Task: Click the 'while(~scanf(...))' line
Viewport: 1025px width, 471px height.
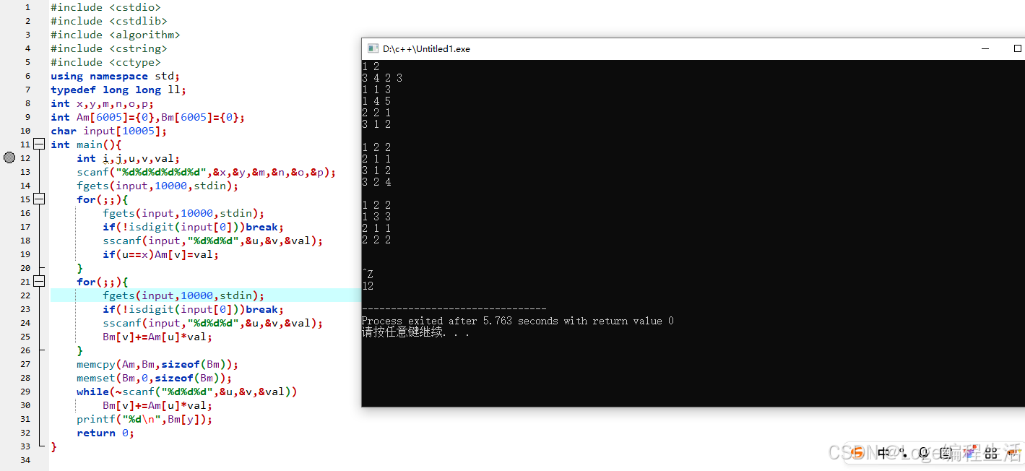Action: [x=187, y=392]
